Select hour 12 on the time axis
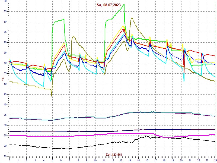The width and height of the screenshot is (217, 163). click(x=112, y=161)
